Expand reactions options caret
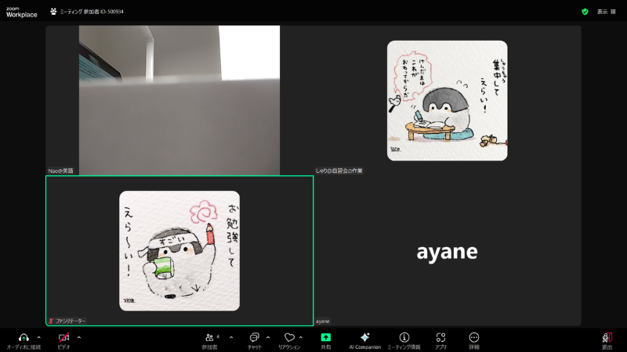 click(x=301, y=338)
